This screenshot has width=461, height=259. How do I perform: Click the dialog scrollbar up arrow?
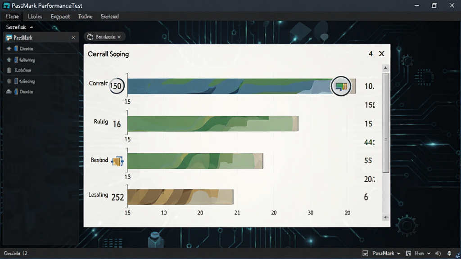click(386, 68)
